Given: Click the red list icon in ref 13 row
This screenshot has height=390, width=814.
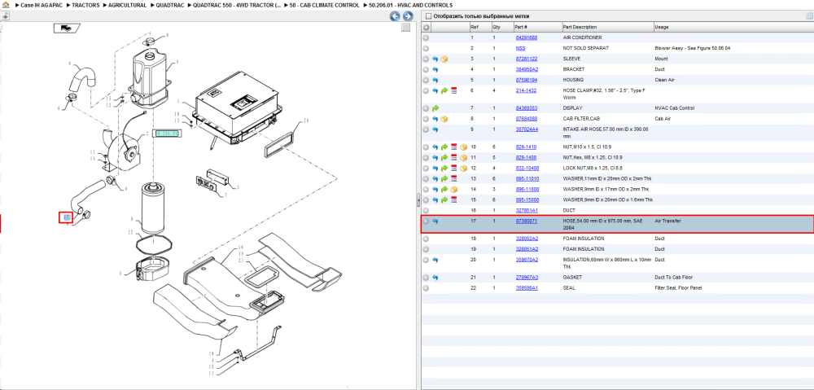Looking at the screenshot, I should 453,178.
